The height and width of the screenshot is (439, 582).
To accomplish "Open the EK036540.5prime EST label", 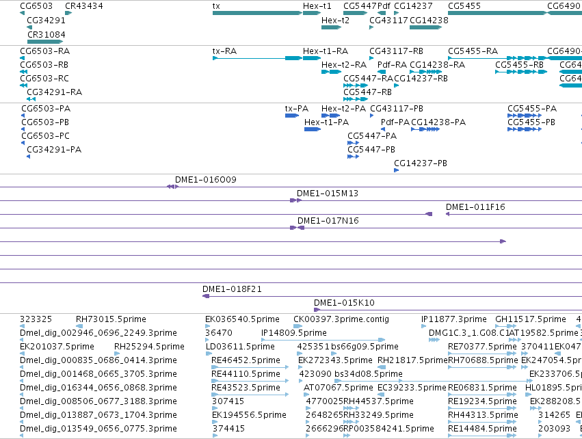I will coord(242,319).
